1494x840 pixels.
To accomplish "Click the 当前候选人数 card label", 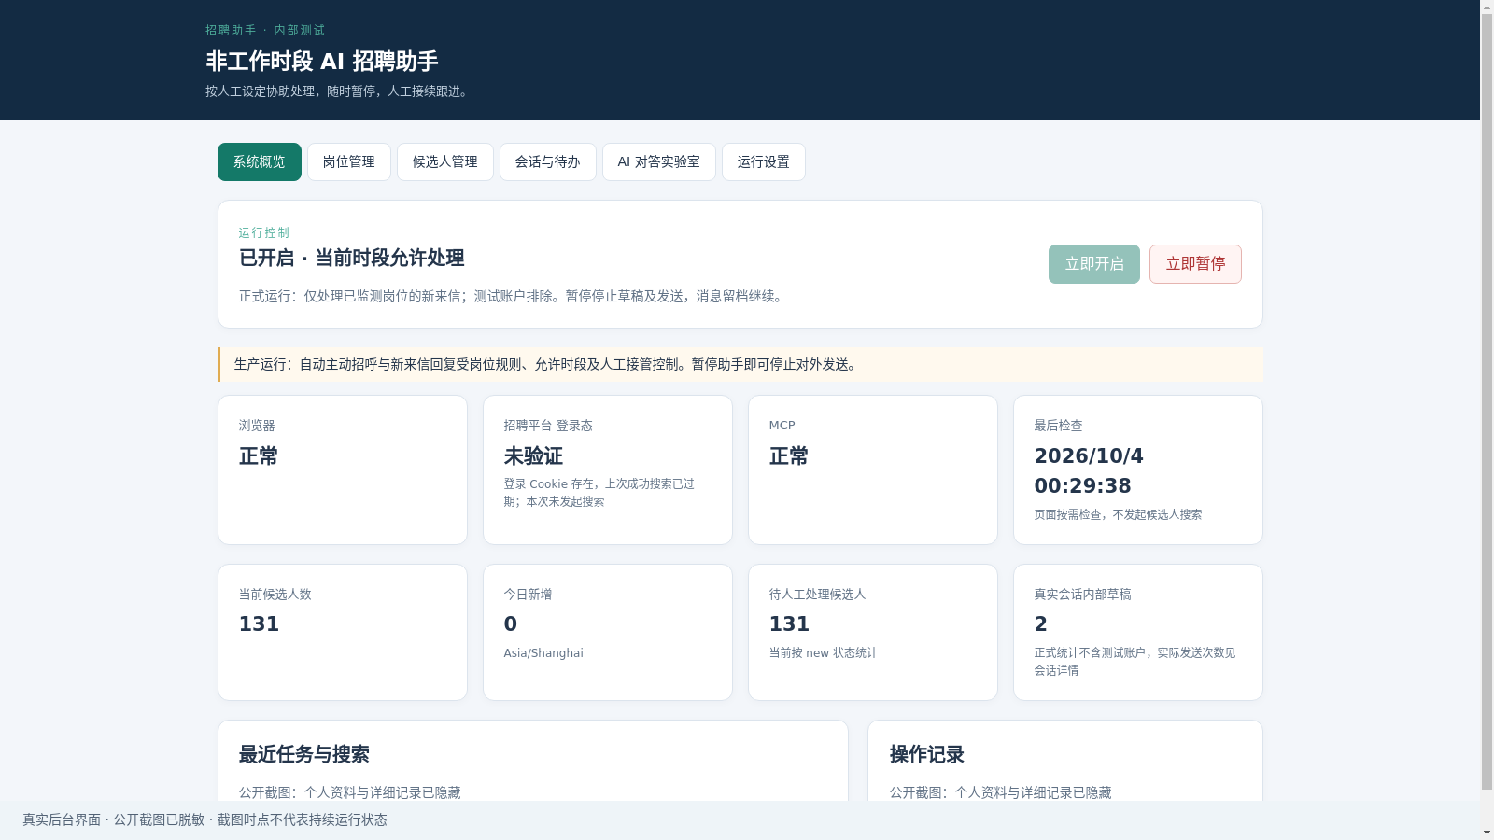I will (275, 595).
